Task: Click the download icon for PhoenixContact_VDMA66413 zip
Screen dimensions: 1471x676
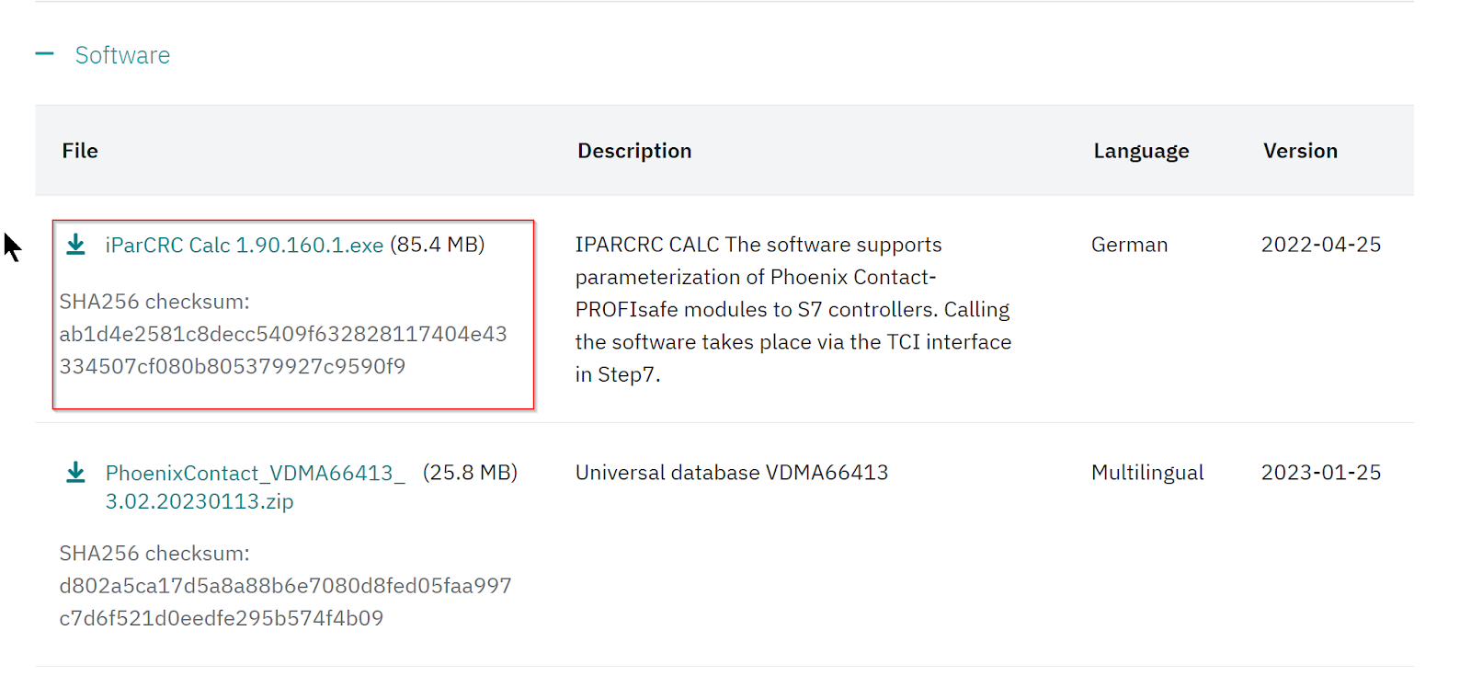Action: 75,473
